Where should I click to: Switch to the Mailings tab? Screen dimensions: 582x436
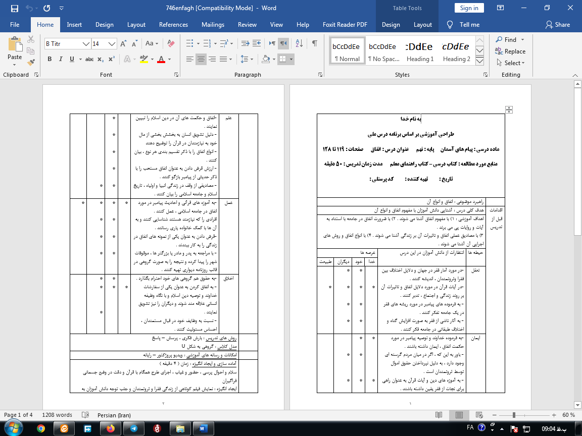point(213,25)
